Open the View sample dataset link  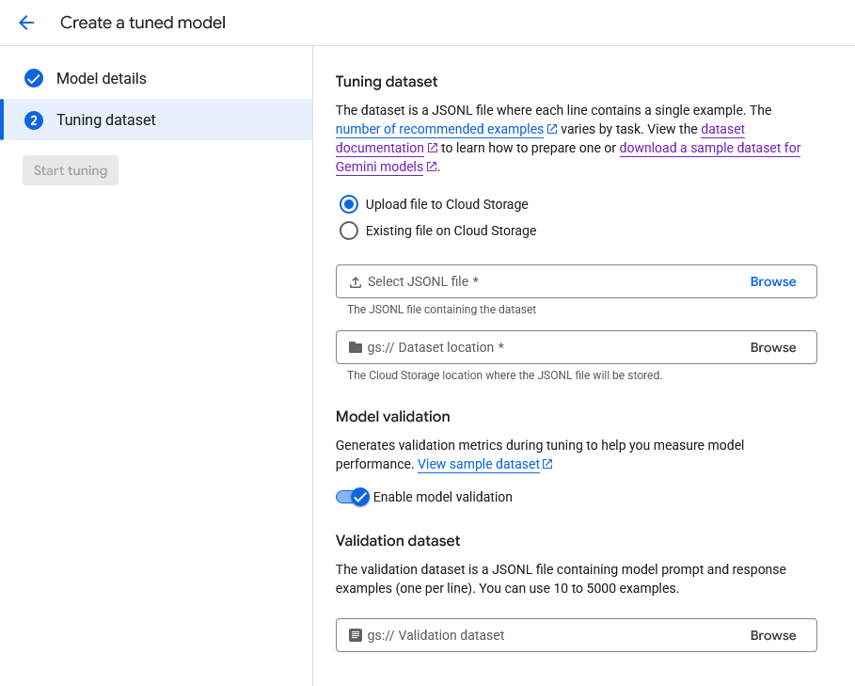click(478, 464)
